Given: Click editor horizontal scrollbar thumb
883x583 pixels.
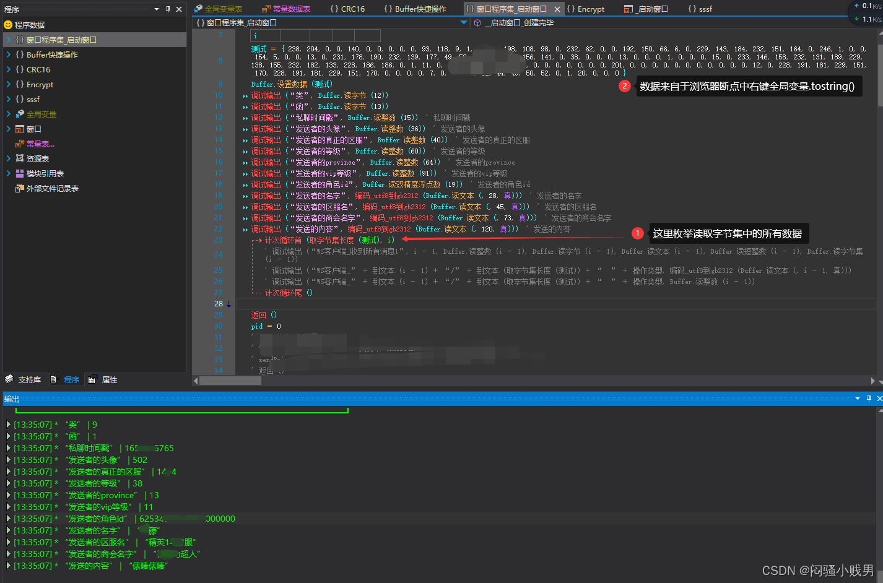Looking at the screenshot, I should [x=230, y=381].
